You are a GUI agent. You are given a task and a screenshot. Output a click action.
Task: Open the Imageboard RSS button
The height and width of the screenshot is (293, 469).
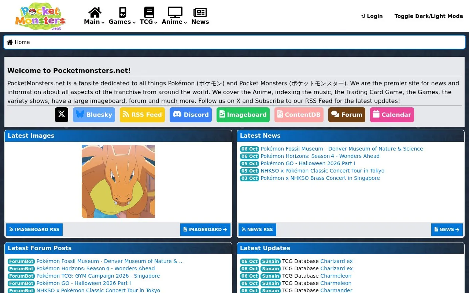pyautogui.click(x=34, y=230)
